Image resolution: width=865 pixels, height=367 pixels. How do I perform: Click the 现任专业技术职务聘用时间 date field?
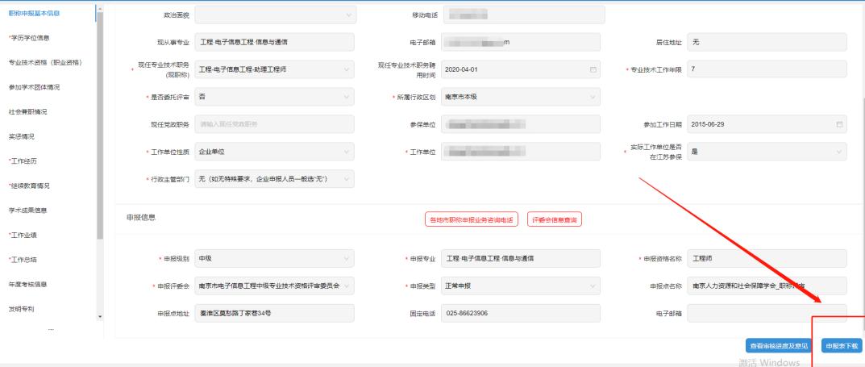pos(521,69)
